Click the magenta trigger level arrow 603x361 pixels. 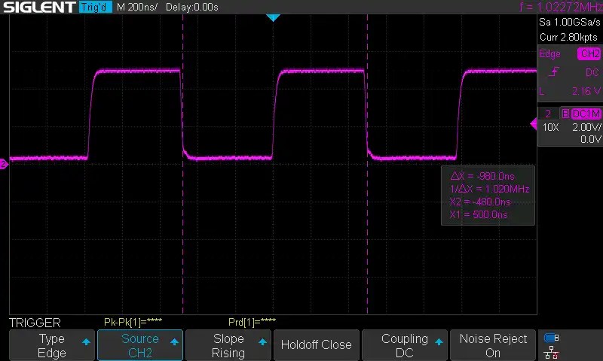point(532,123)
